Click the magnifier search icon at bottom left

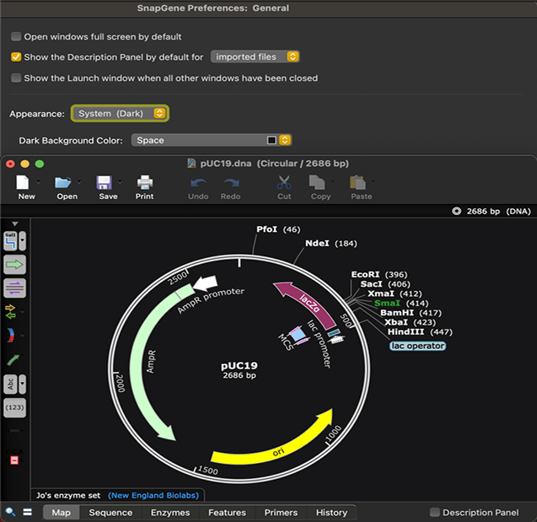(x=10, y=512)
